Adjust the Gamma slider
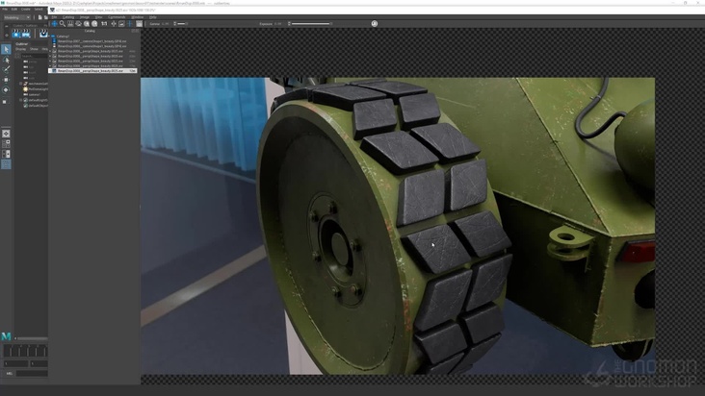Image resolution: width=705 pixels, height=396 pixels. coord(183,24)
